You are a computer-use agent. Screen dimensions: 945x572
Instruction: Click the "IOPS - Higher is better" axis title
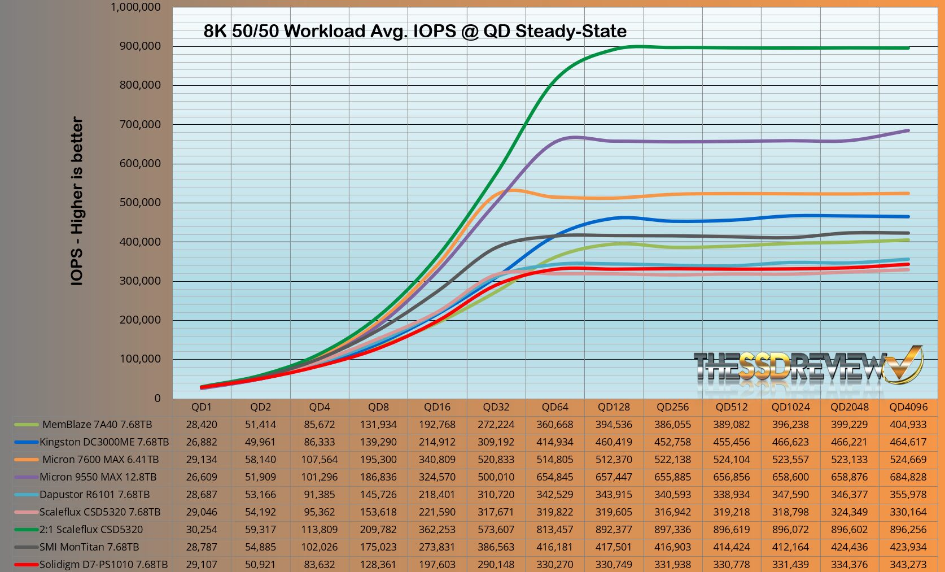click(77, 201)
